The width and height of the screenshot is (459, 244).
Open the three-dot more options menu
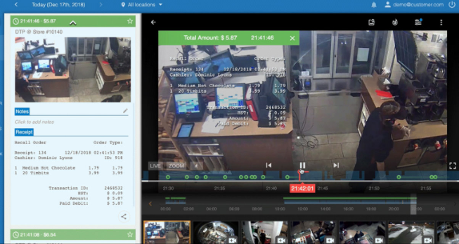tap(441, 22)
